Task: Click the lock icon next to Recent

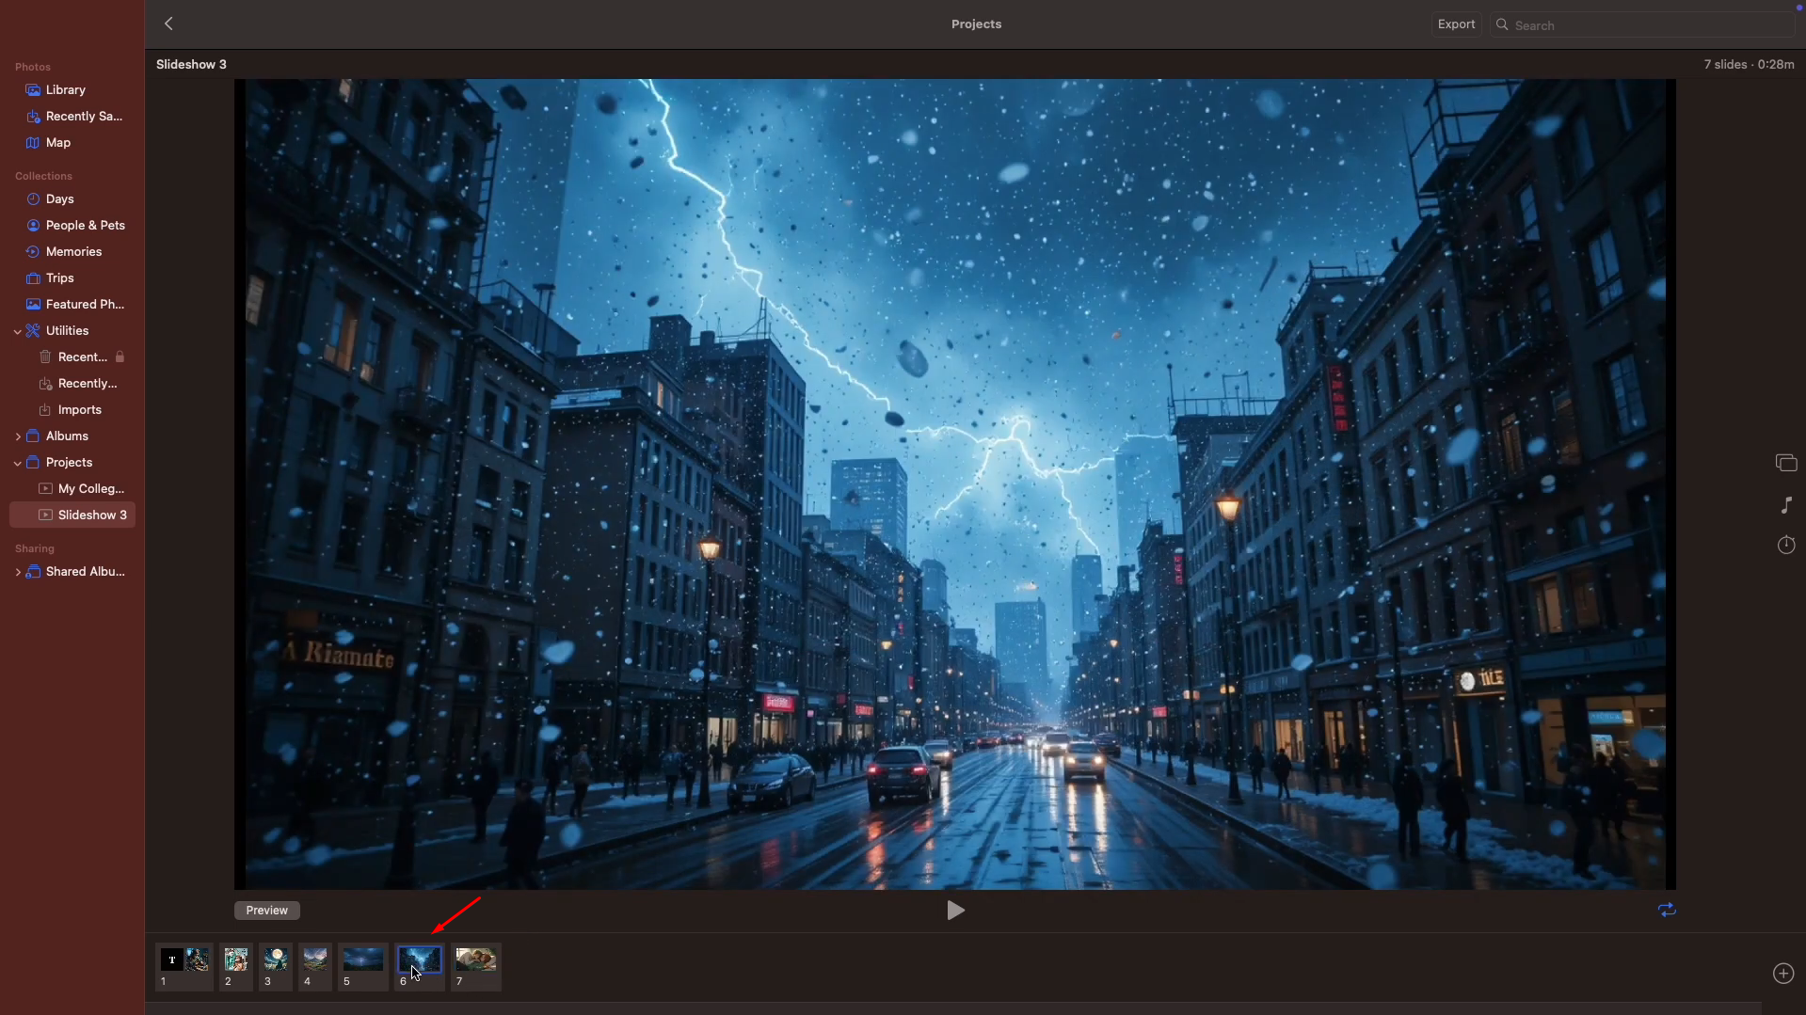Action: [120, 357]
